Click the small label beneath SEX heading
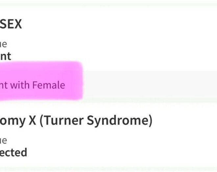This screenshot has height=172, width=217. click(x=3, y=44)
